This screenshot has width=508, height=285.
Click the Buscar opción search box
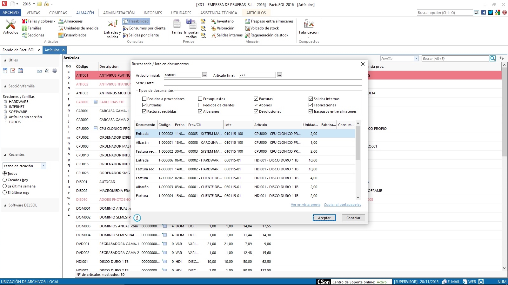445,13
